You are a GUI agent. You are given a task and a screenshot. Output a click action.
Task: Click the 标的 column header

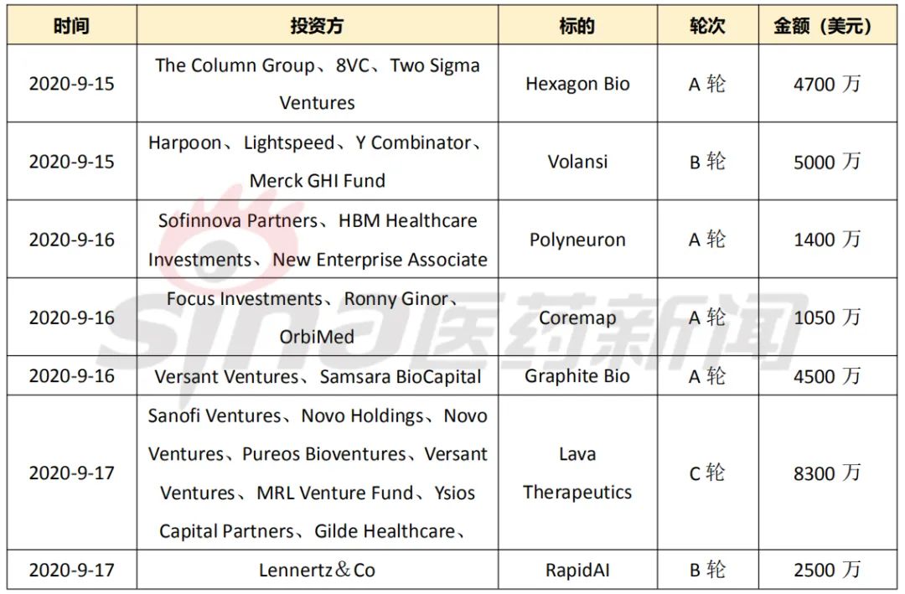(577, 25)
